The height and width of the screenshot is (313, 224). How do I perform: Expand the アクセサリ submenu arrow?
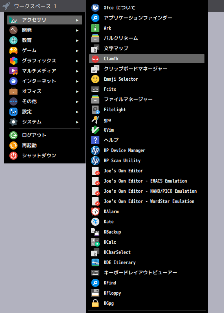(77, 20)
